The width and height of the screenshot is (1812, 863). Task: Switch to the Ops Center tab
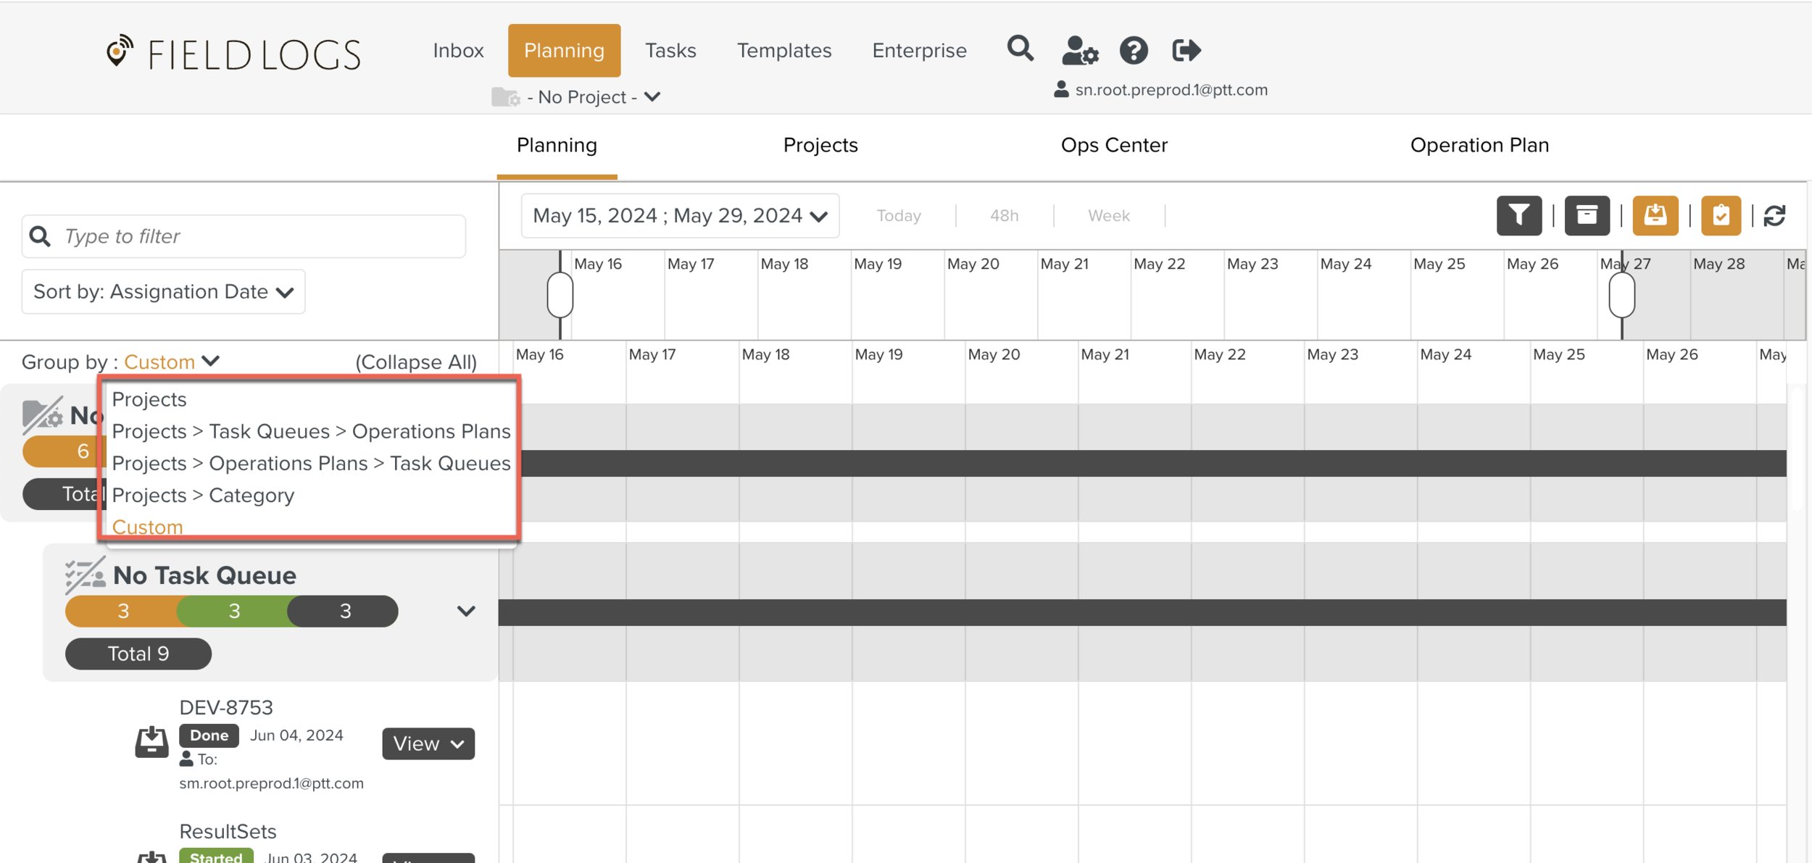pos(1113,145)
